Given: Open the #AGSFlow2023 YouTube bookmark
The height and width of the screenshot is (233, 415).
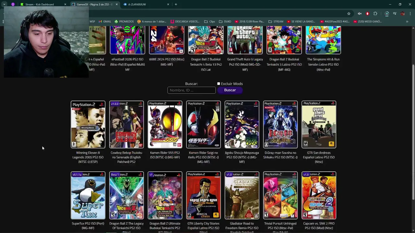Looking at the screenshot, I should point(335,22).
